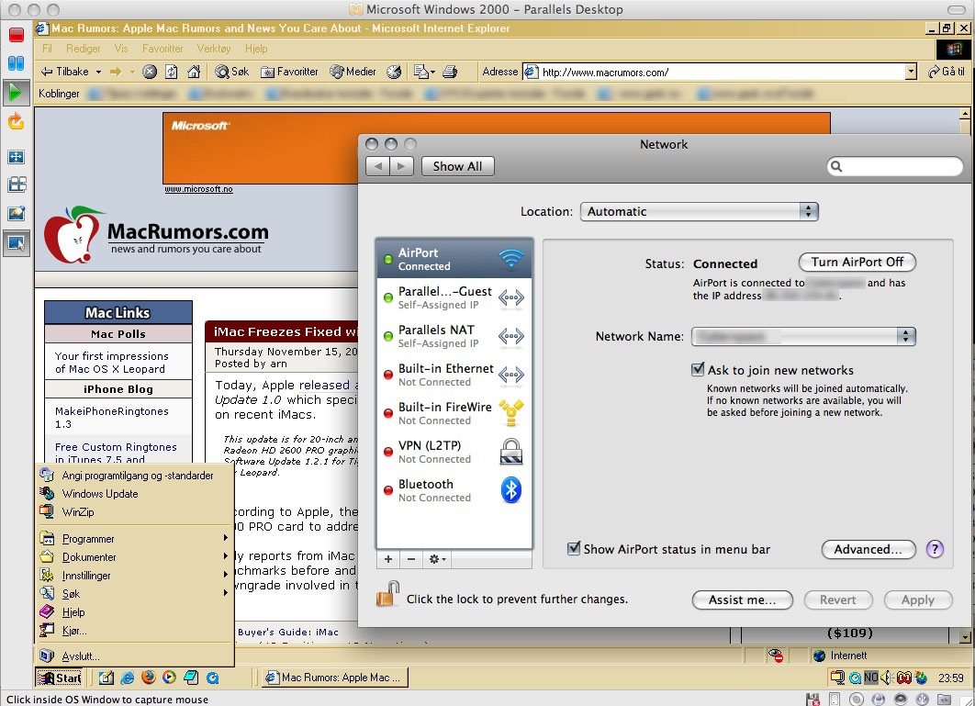975x706 pixels.
Task: Click the Parallels fullscreen mode icon
Action: (17, 157)
